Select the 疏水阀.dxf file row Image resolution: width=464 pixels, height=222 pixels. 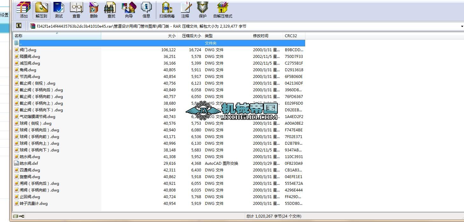[159, 163]
